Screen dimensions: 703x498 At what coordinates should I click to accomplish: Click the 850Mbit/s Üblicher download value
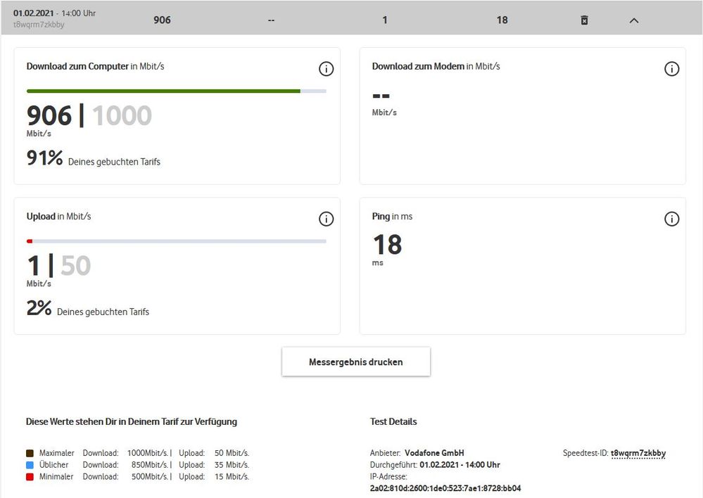pyautogui.click(x=150, y=465)
